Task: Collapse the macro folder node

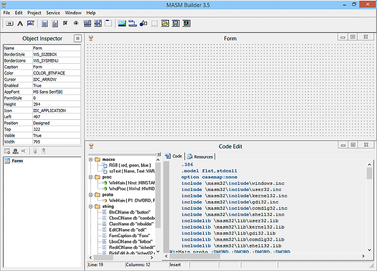Action: tap(91, 159)
